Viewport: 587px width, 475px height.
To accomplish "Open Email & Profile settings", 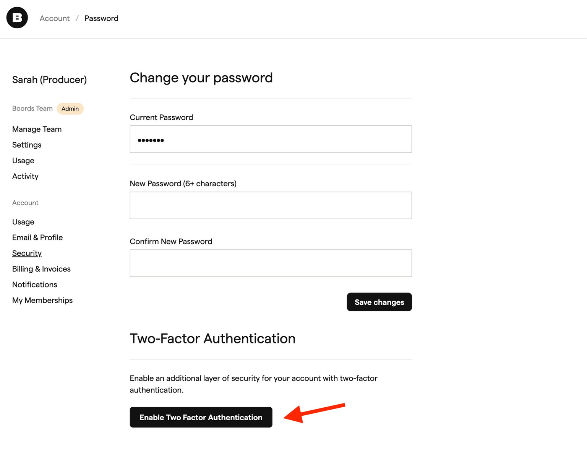I will tap(37, 237).
